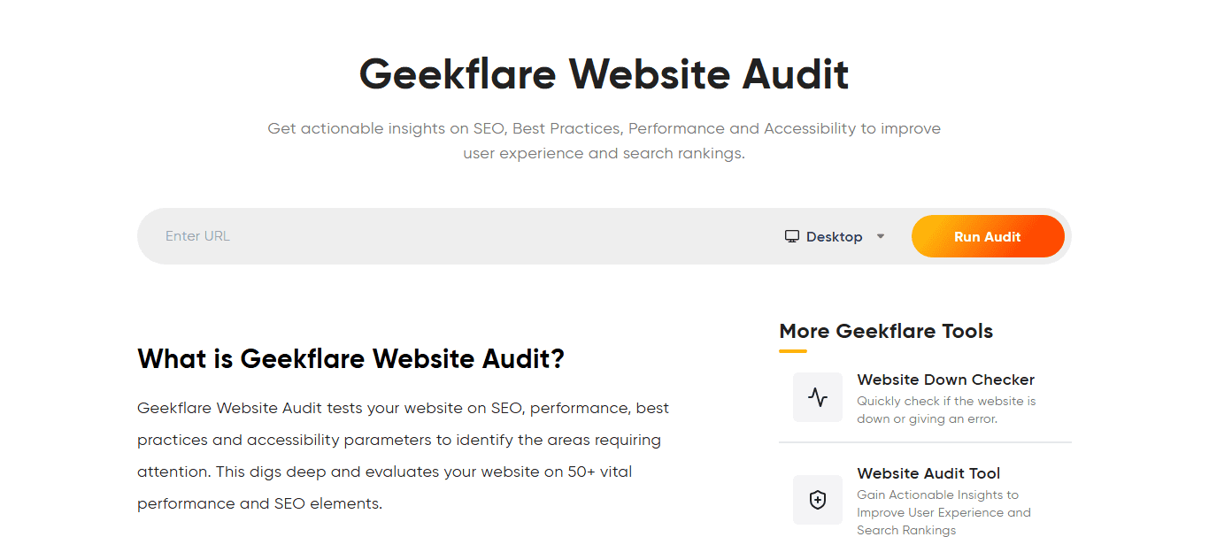Click the Website Down Checker description text
Screen dimensions: 1209x537
pos(945,410)
